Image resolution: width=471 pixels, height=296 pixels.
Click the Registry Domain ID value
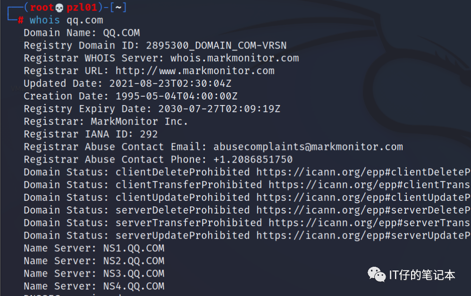click(x=216, y=46)
